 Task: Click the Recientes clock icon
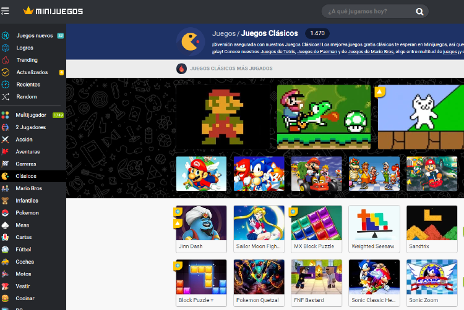pos(6,85)
